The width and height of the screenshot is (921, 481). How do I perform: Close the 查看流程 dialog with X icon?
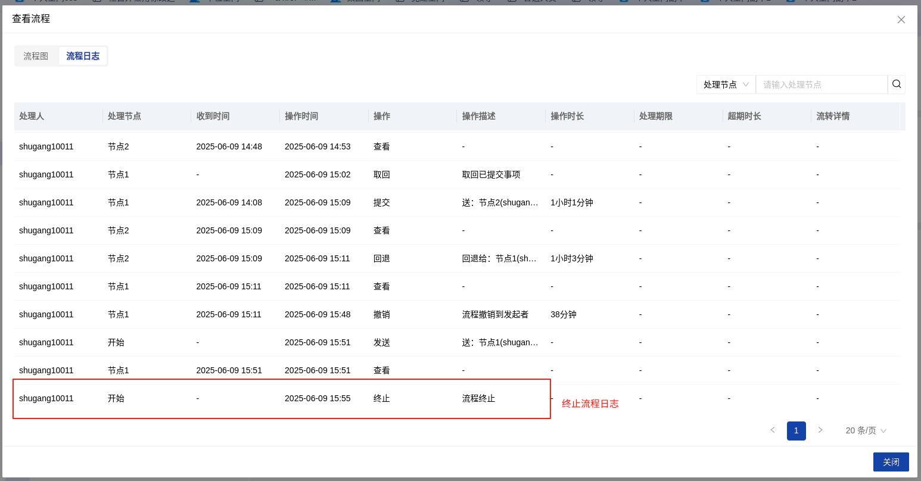coord(901,20)
